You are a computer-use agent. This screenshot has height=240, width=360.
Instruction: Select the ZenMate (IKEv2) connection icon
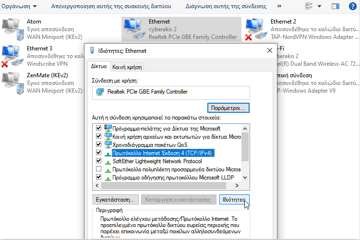[13, 83]
